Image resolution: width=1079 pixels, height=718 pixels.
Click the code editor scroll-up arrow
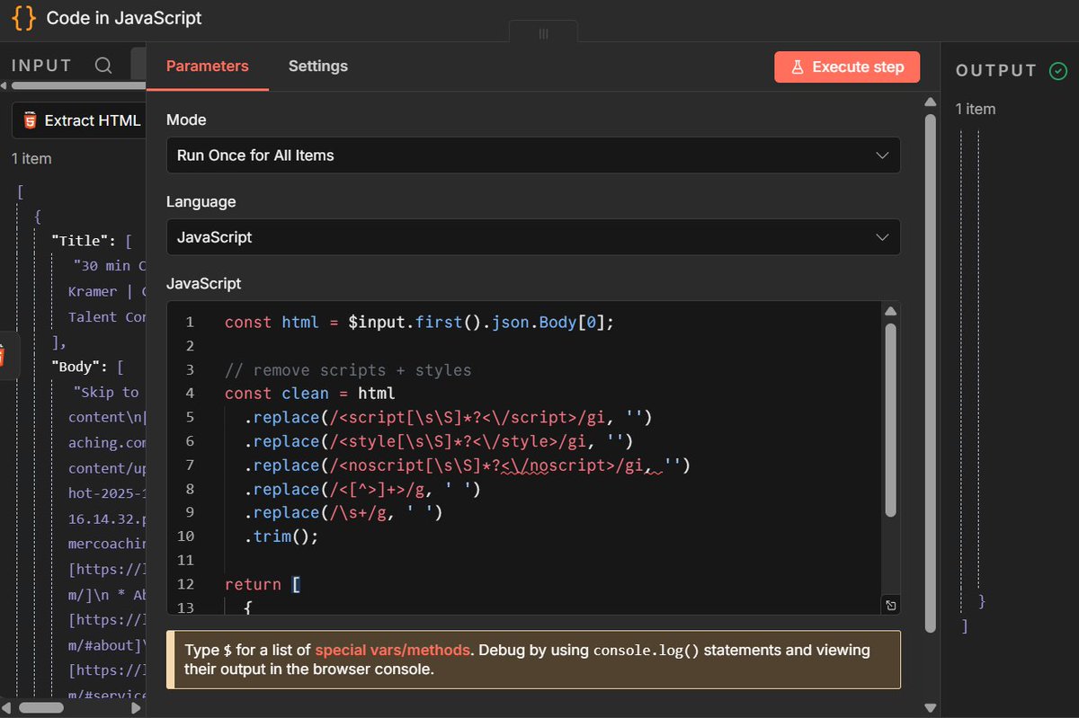pyautogui.click(x=890, y=311)
